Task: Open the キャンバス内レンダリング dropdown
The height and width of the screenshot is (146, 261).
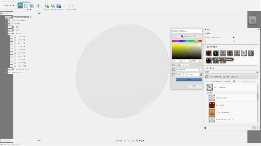Action: 53,10
